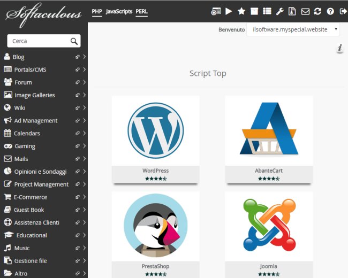Expand the Portals/CMS category chevron
The image size is (348, 278).
[x=85, y=69]
